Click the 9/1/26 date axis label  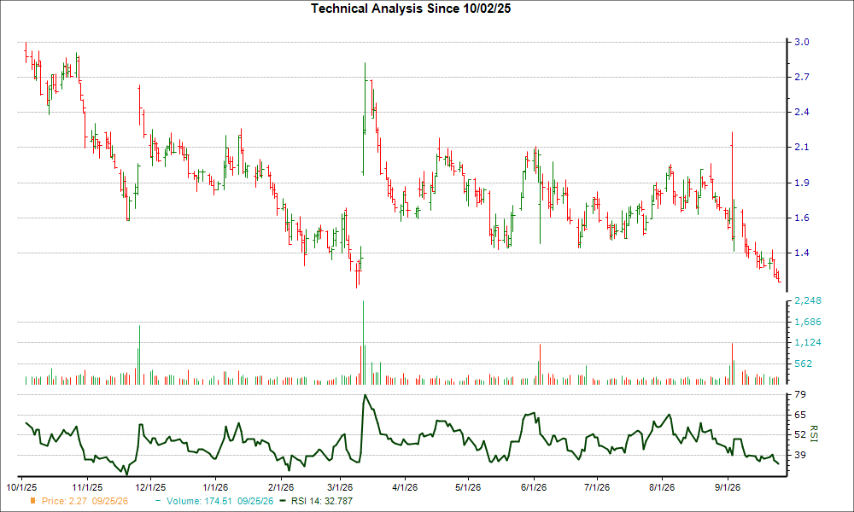pyautogui.click(x=727, y=487)
